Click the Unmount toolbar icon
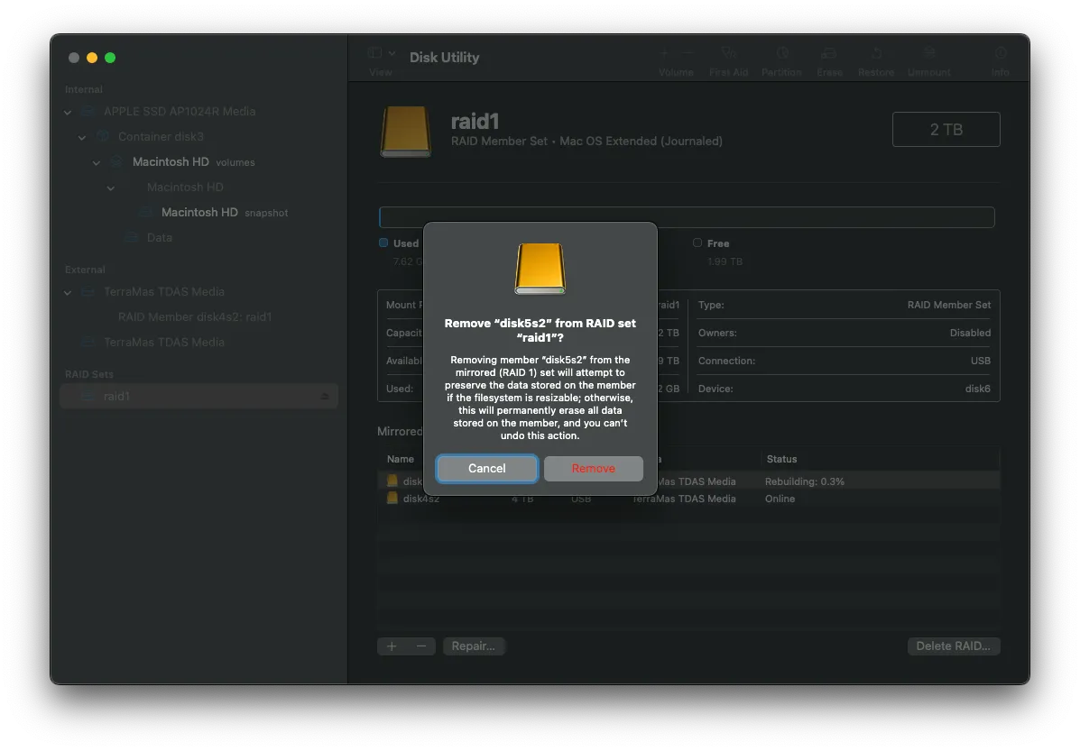1080x751 pixels. [x=928, y=54]
